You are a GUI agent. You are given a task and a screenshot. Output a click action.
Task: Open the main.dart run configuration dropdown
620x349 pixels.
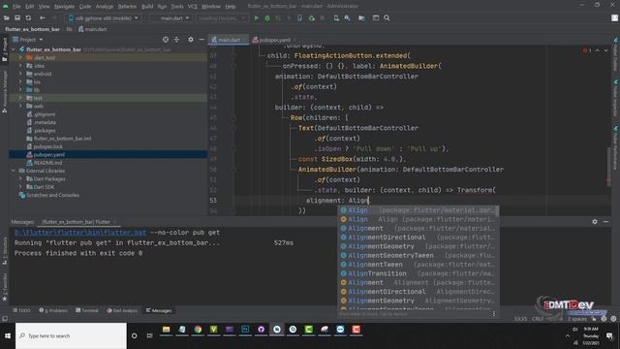coord(171,17)
